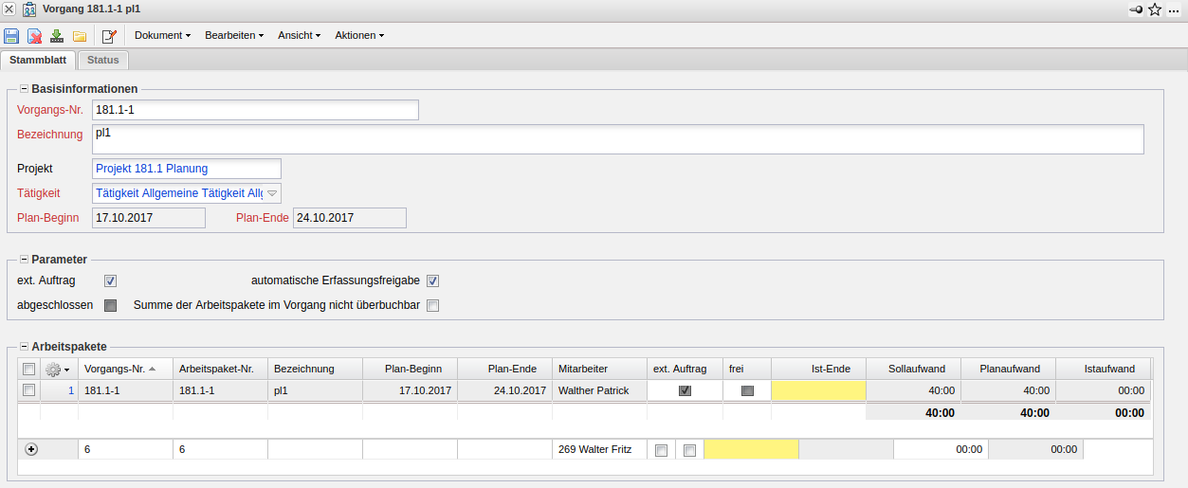Collapse the Basisinformationen section

point(24,88)
